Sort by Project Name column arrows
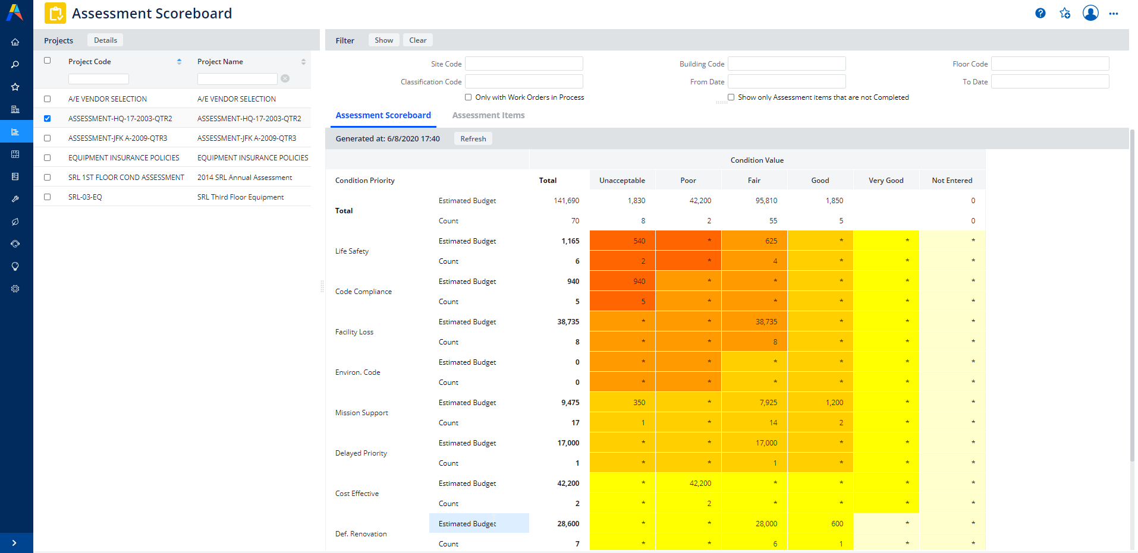Viewport: 1138px width, 553px height. (303, 62)
